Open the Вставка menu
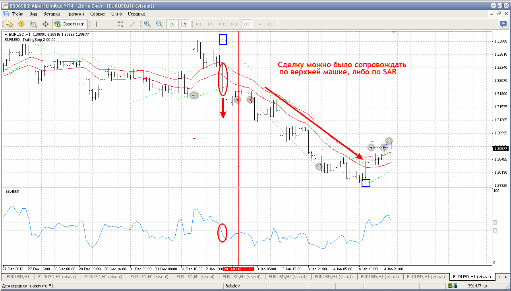511x291 pixels. click(x=52, y=14)
